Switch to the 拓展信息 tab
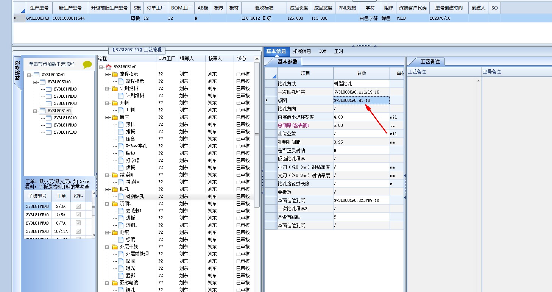 [x=302, y=52]
